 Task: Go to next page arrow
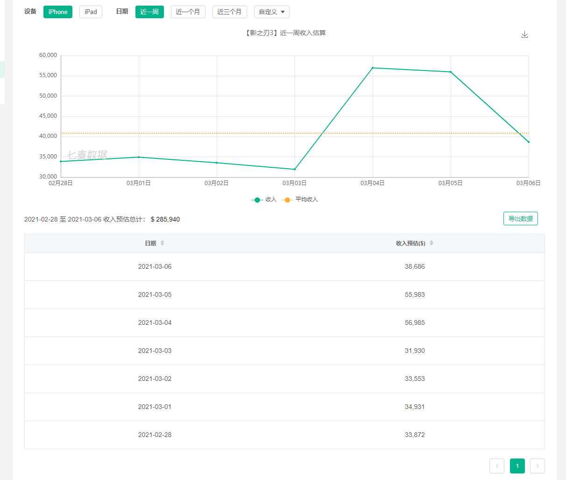[x=538, y=466]
